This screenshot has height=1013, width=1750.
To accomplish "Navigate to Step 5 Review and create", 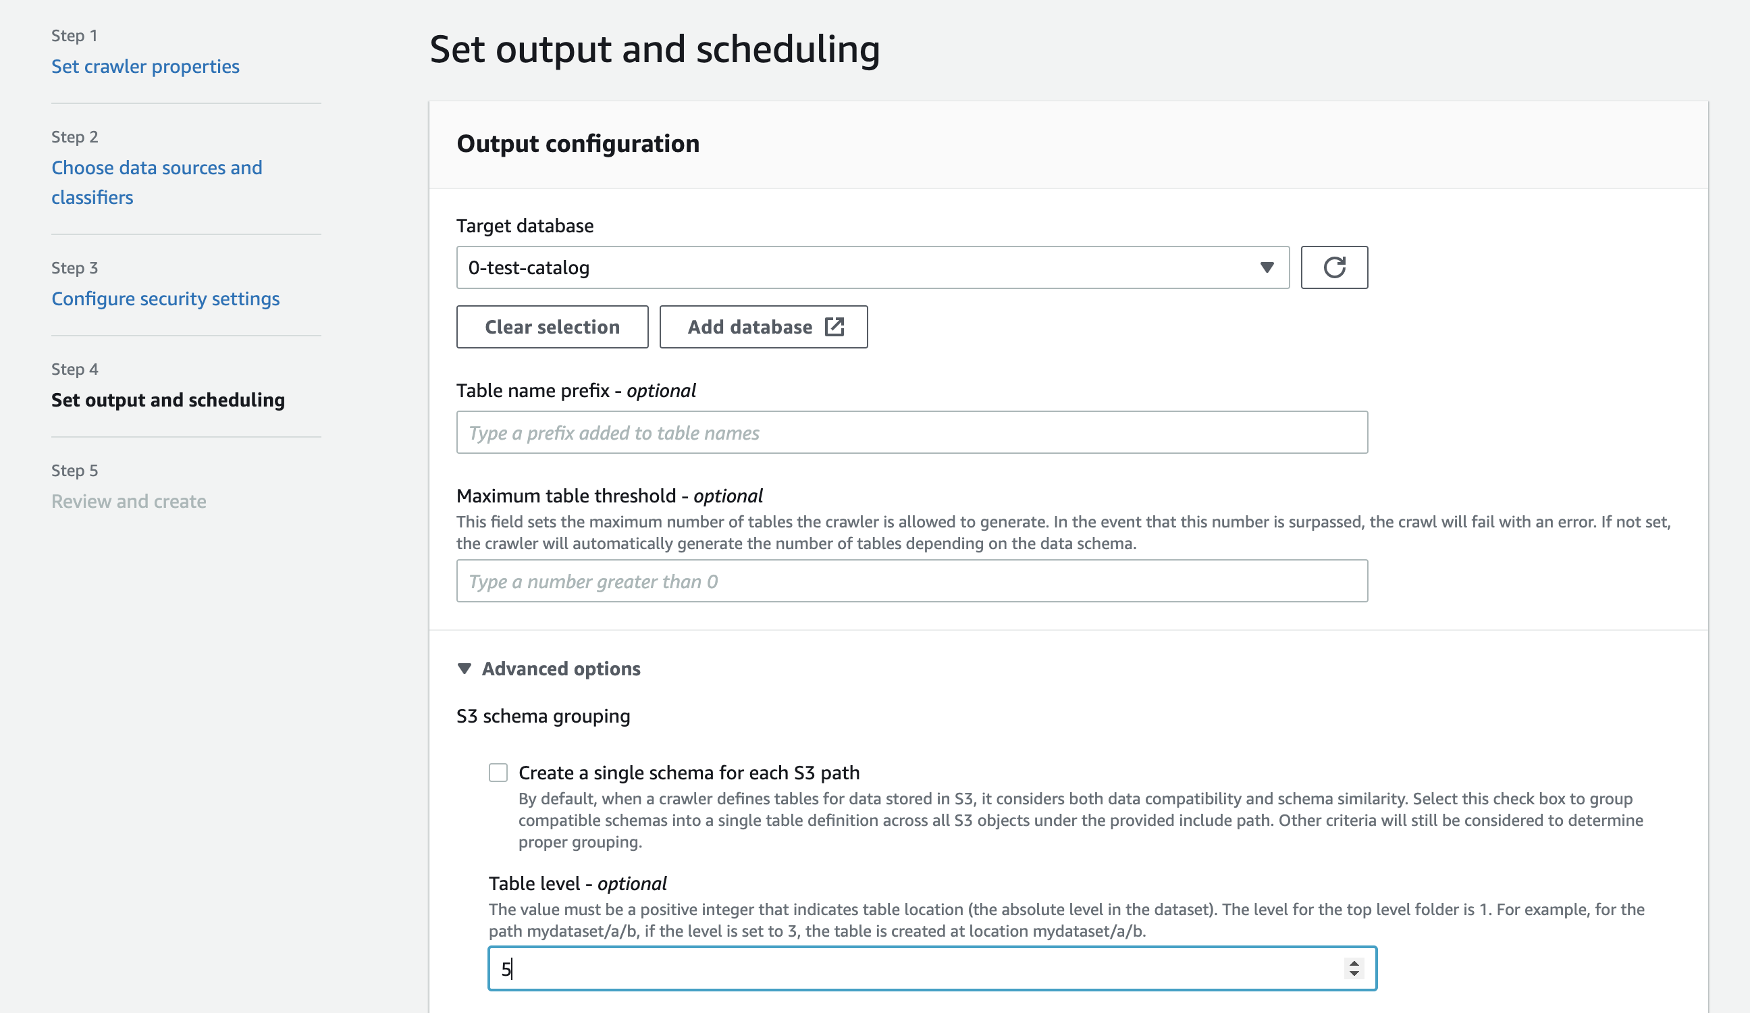I will tap(129, 500).
